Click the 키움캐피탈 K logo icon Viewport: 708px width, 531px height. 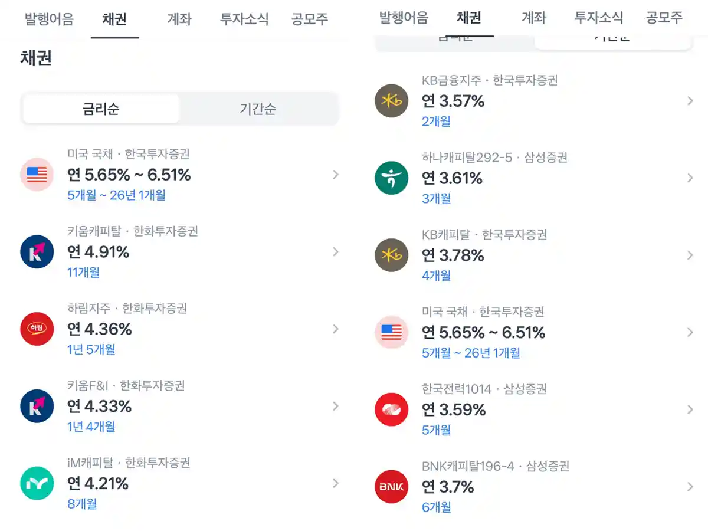tap(37, 252)
